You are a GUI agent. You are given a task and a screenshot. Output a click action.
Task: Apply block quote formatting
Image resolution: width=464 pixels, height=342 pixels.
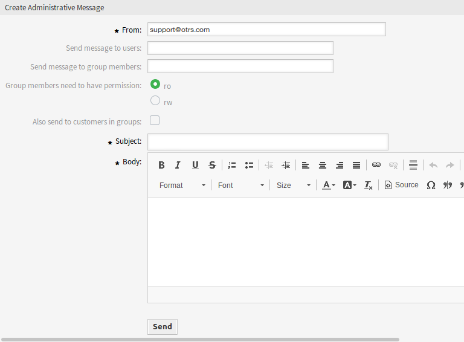(x=448, y=186)
